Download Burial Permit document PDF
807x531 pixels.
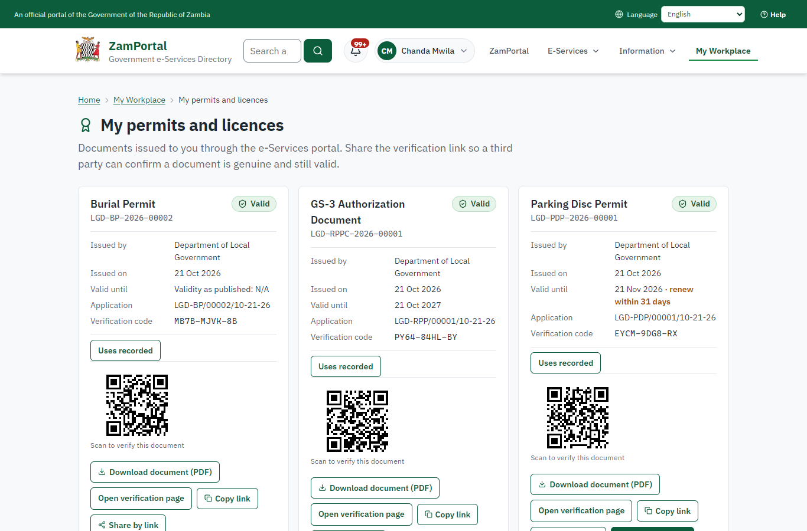[x=155, y=472]
